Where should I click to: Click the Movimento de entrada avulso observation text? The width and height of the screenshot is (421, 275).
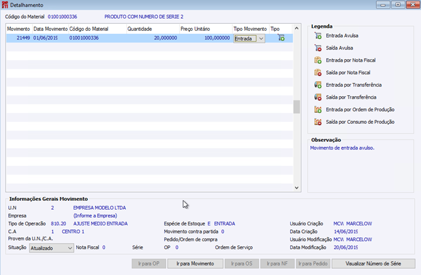(342, 148)
